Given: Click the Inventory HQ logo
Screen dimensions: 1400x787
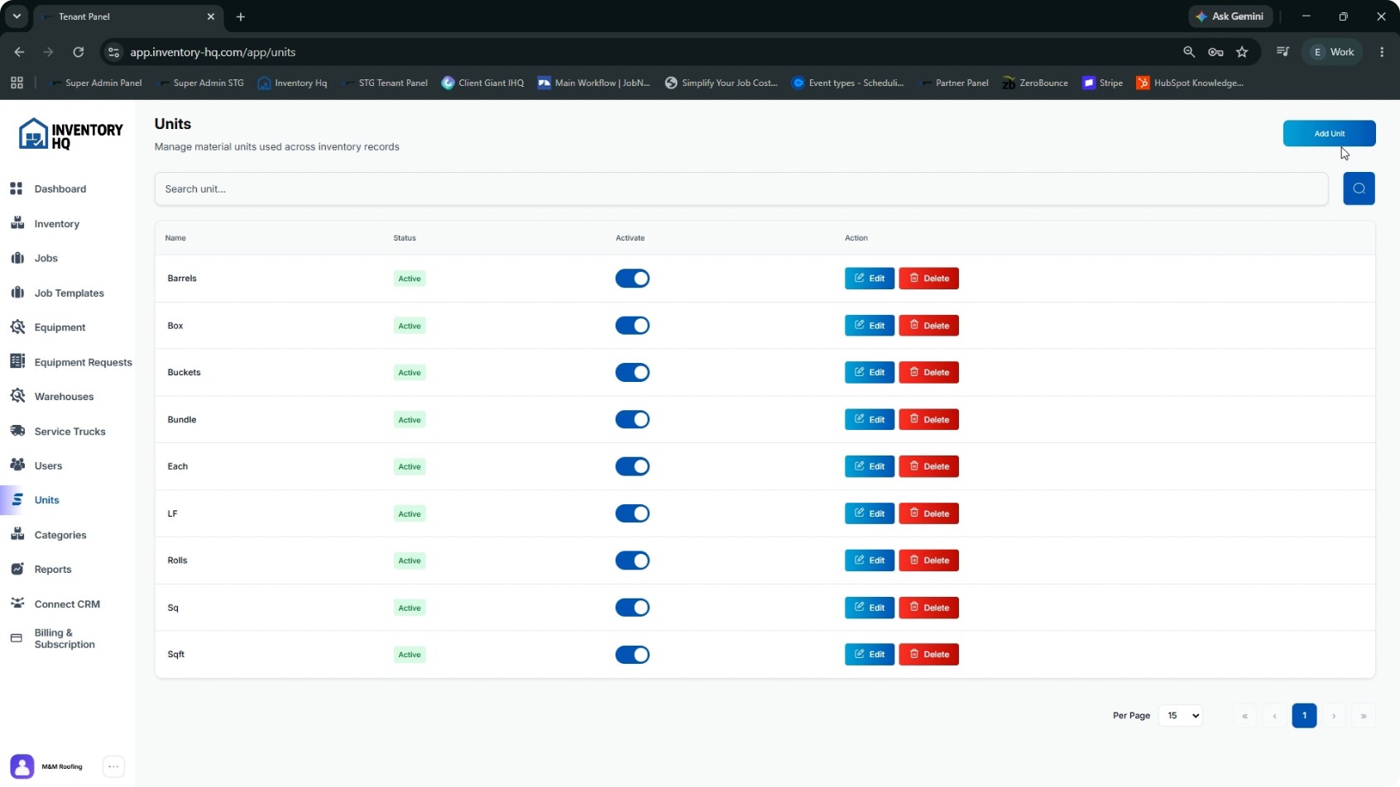Looking at the screenshot, I should tap(70, 134).
